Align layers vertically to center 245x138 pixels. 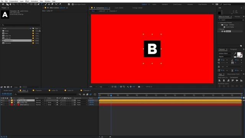tap(237, 80)
